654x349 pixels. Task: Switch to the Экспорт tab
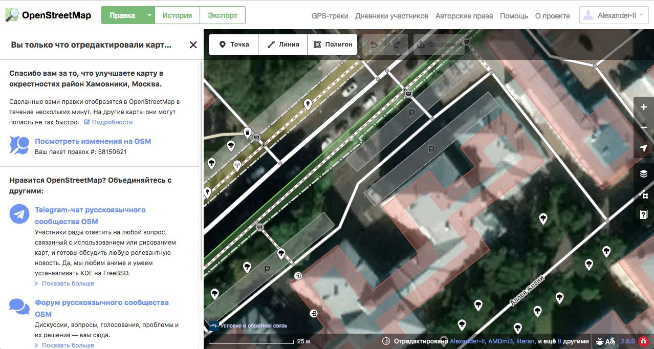click(223, 15)
